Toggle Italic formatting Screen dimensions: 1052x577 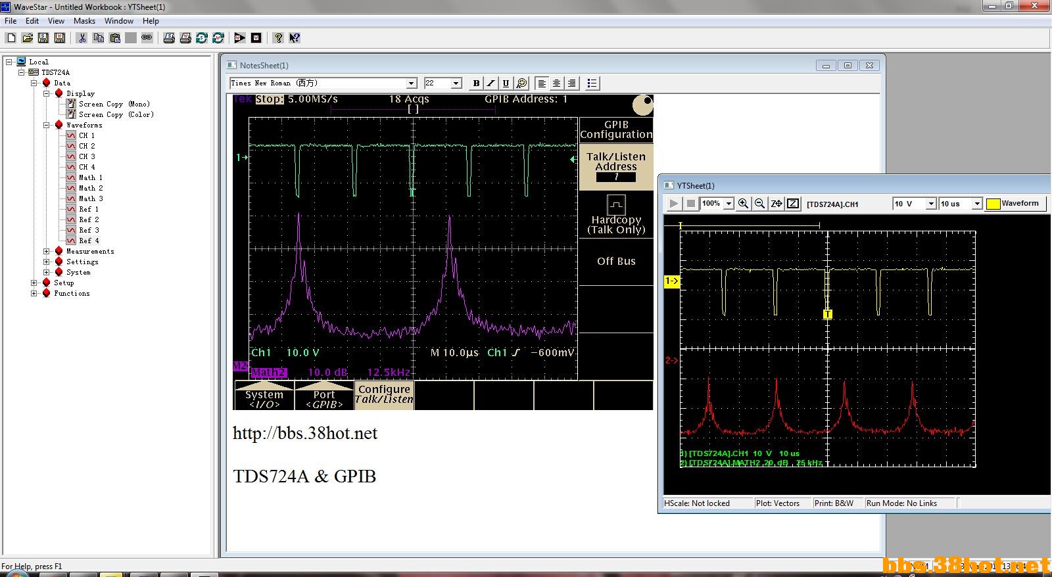coord(491,83)
